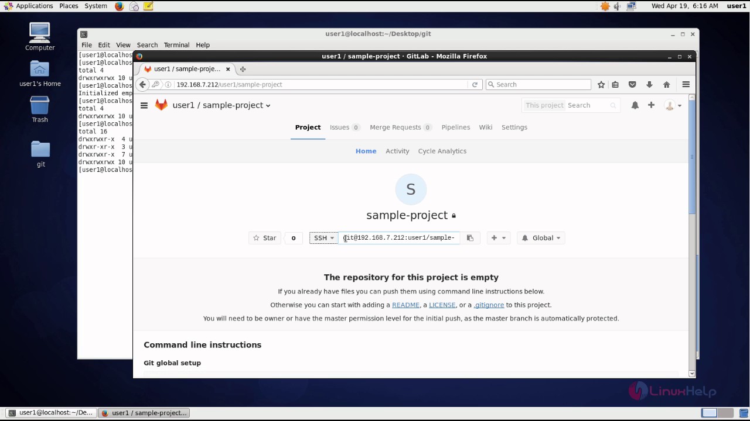The width and height of the screenshot is (750, 421).
Task: Open the Global notification dropdown
Action: click(541, 238)
